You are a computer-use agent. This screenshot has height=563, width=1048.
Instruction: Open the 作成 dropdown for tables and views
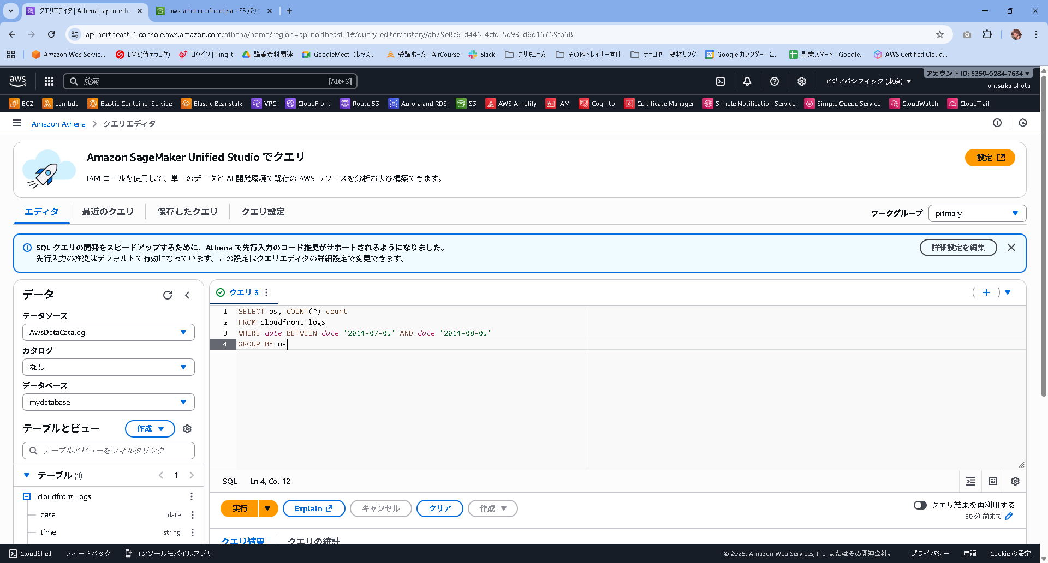click(150, 429)
